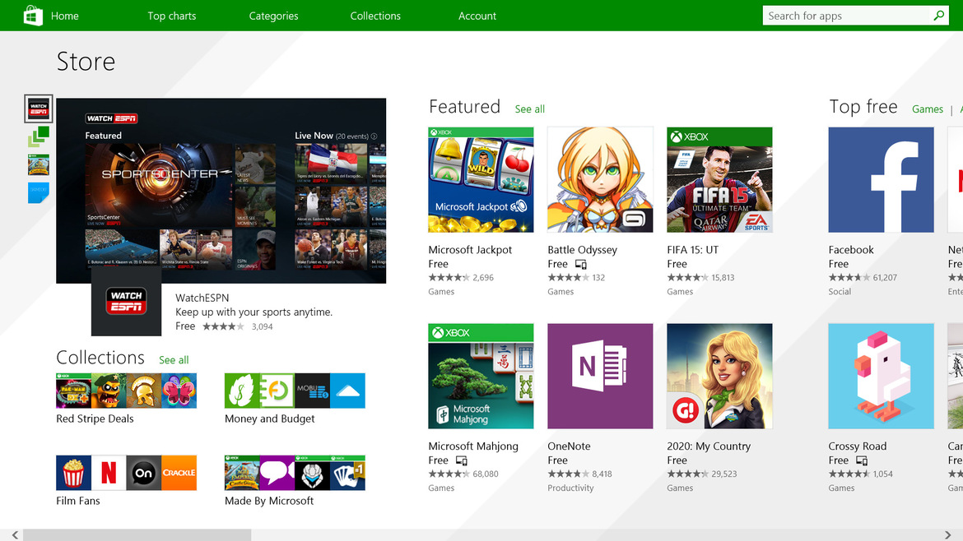This screenshot has height=541, width=963.
Task: Open the Home tab
Action: point(64,16)
